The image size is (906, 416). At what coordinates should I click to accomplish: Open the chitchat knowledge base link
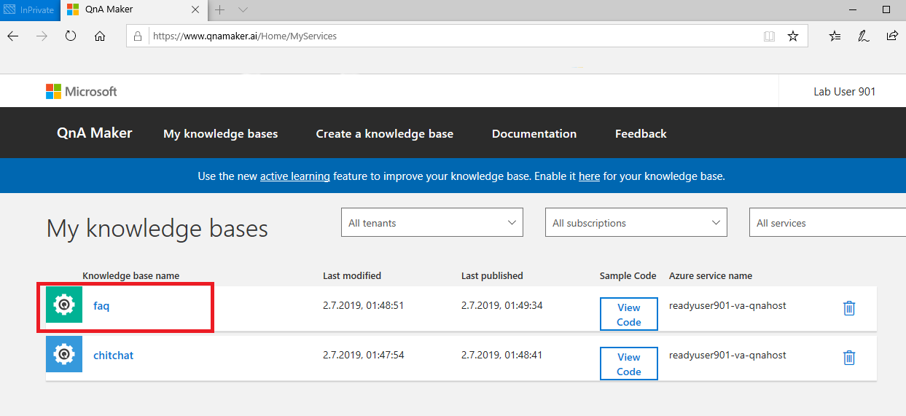(x=114, y=355)
